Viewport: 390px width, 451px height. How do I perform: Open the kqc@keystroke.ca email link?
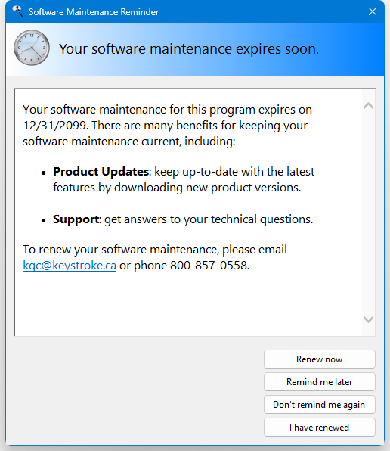click(x=70, y=265)
